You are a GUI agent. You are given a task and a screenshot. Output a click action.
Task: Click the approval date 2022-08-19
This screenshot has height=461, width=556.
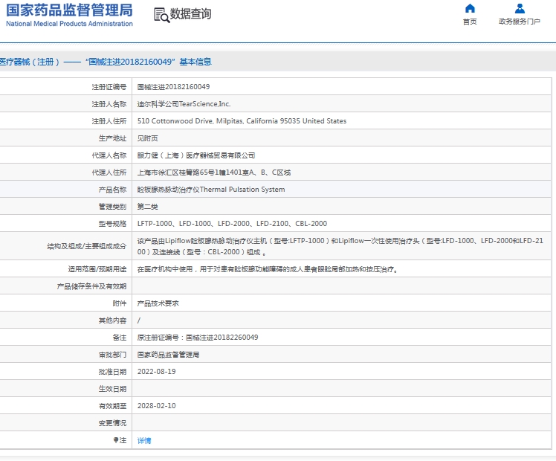pos(156,372)
